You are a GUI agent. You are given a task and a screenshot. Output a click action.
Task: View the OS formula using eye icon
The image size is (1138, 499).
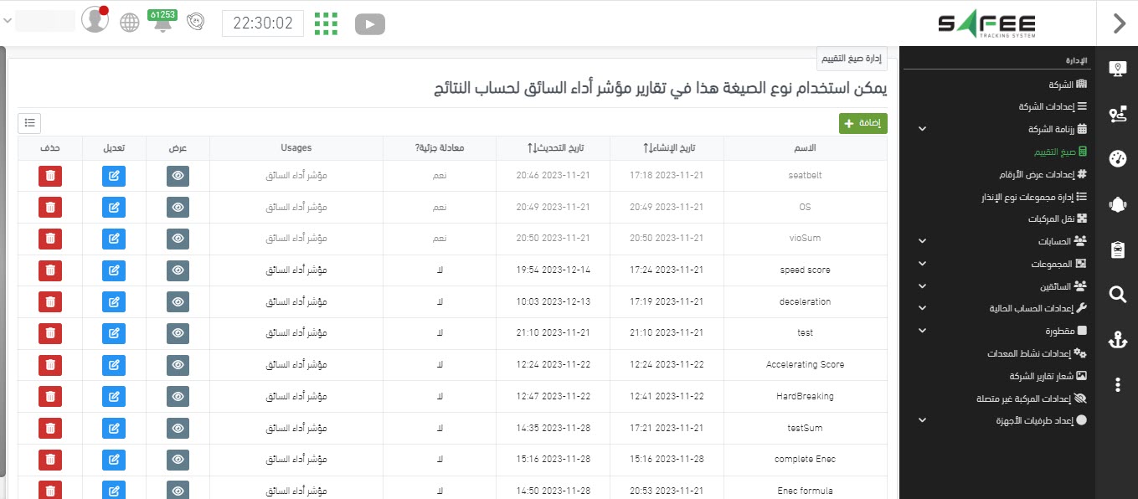pos(178,207)
